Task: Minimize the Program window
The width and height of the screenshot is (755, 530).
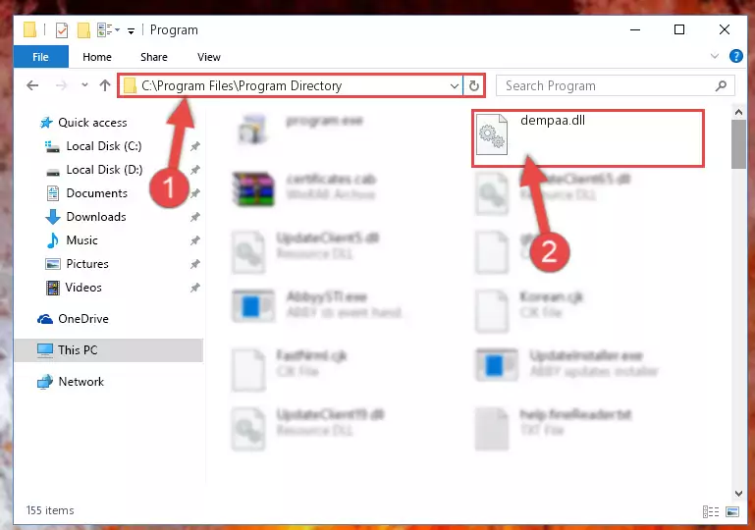Action: tap(635, 29)
